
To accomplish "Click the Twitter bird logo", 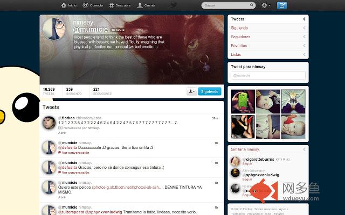I will (x=174, y=5).
